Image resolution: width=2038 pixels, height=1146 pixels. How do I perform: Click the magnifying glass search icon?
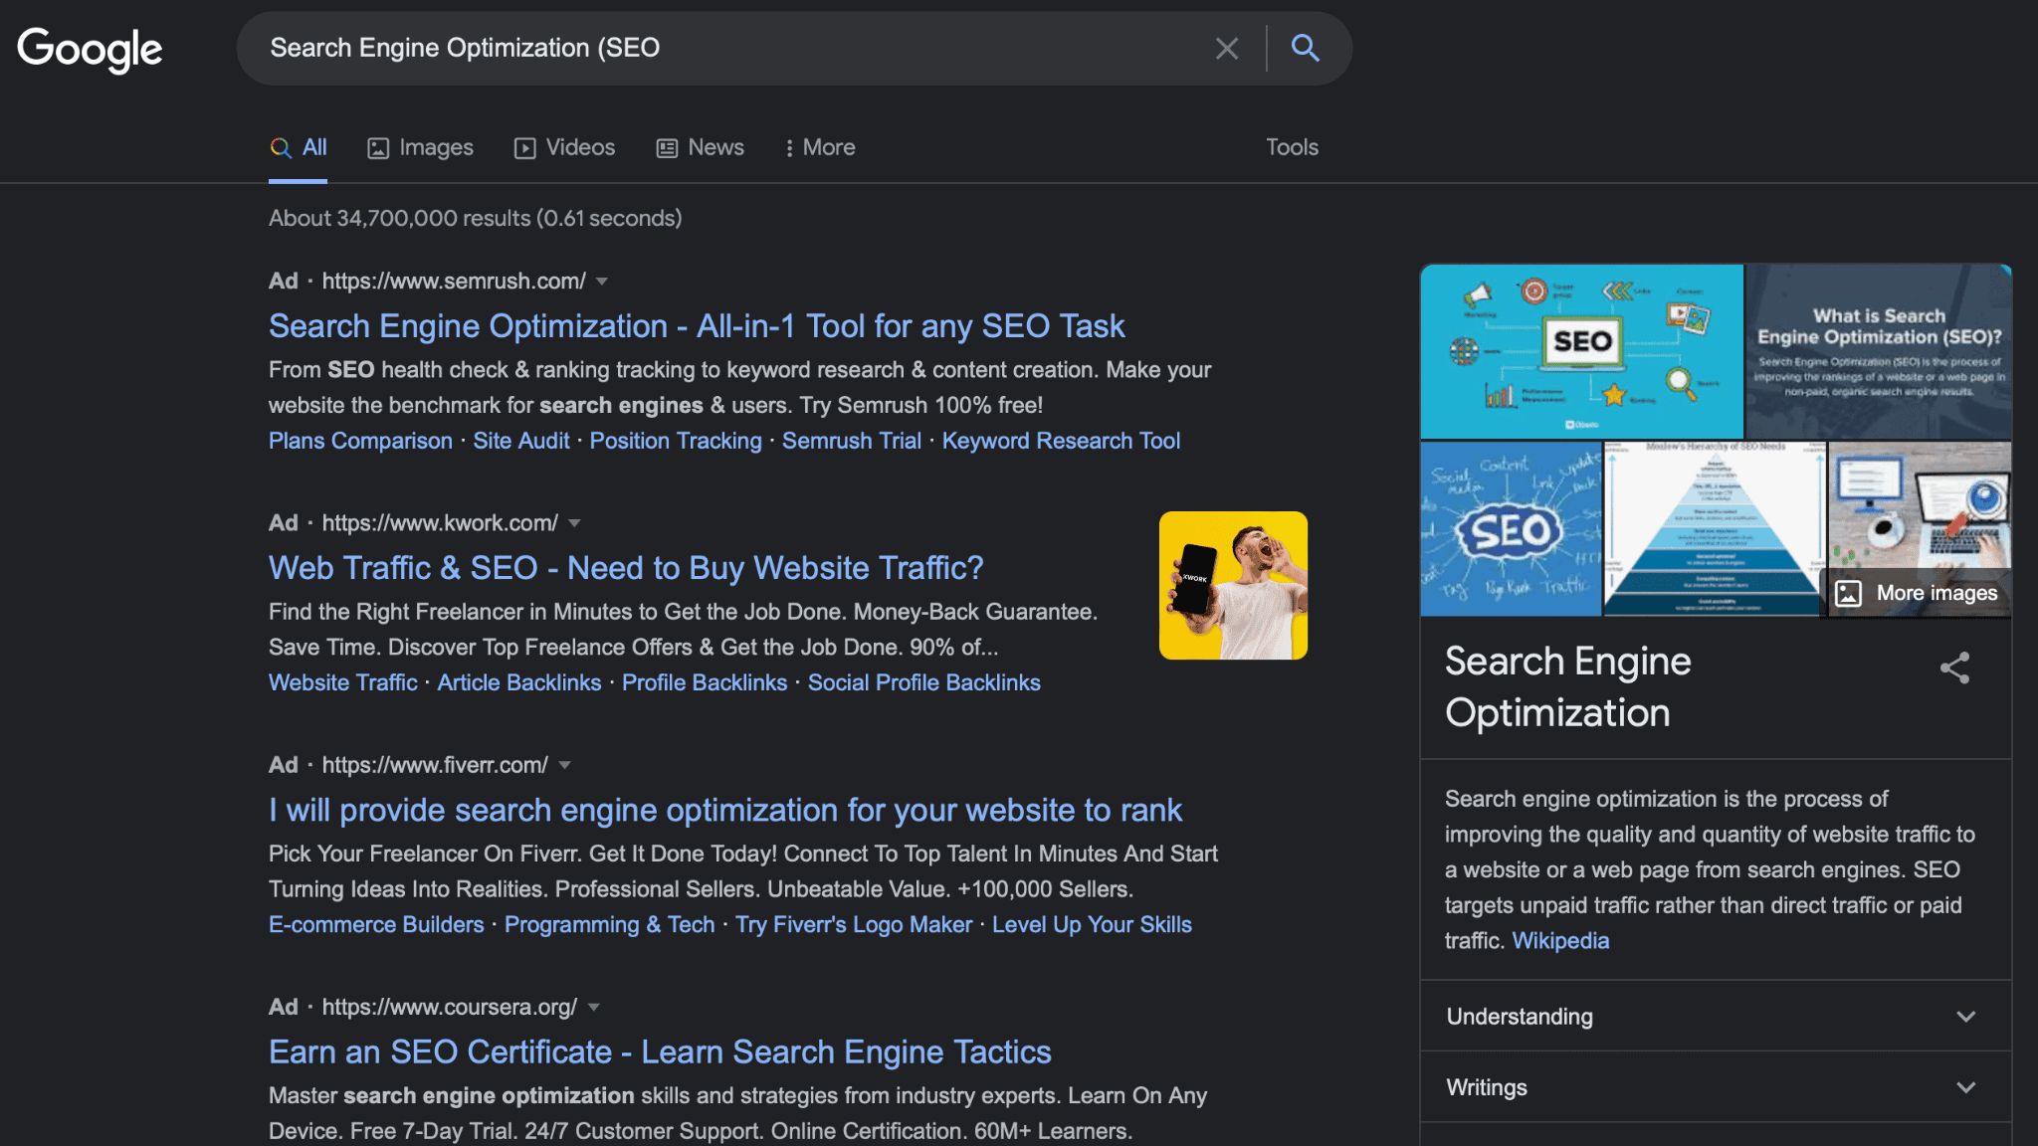click(x=1305, y=48)
